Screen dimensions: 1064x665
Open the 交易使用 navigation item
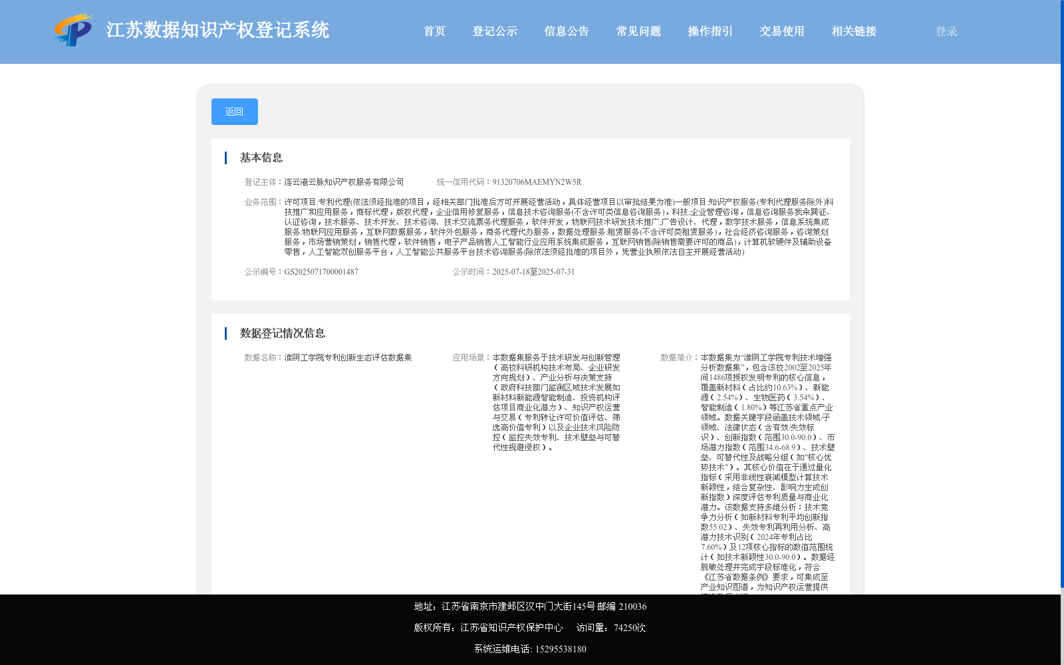coord(782,31)
